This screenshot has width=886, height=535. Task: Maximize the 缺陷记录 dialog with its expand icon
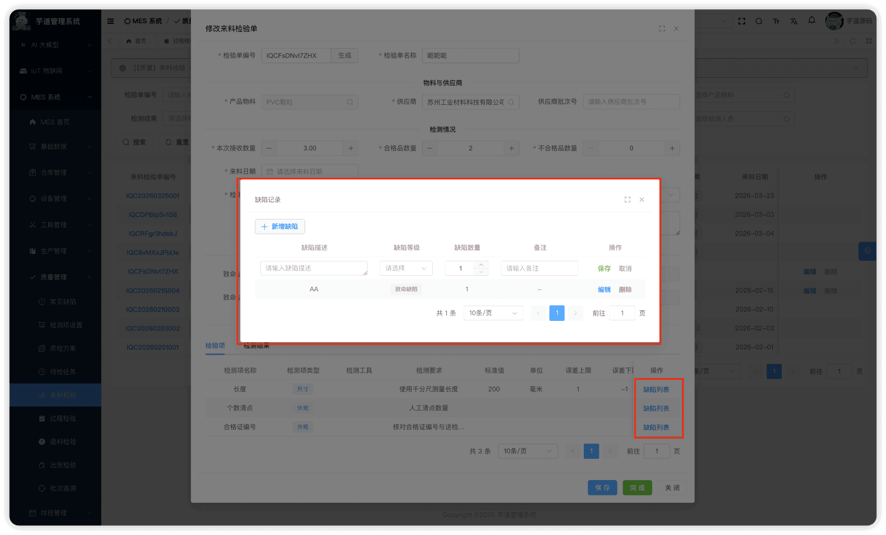pyautogui.click(x=627, y=199)
